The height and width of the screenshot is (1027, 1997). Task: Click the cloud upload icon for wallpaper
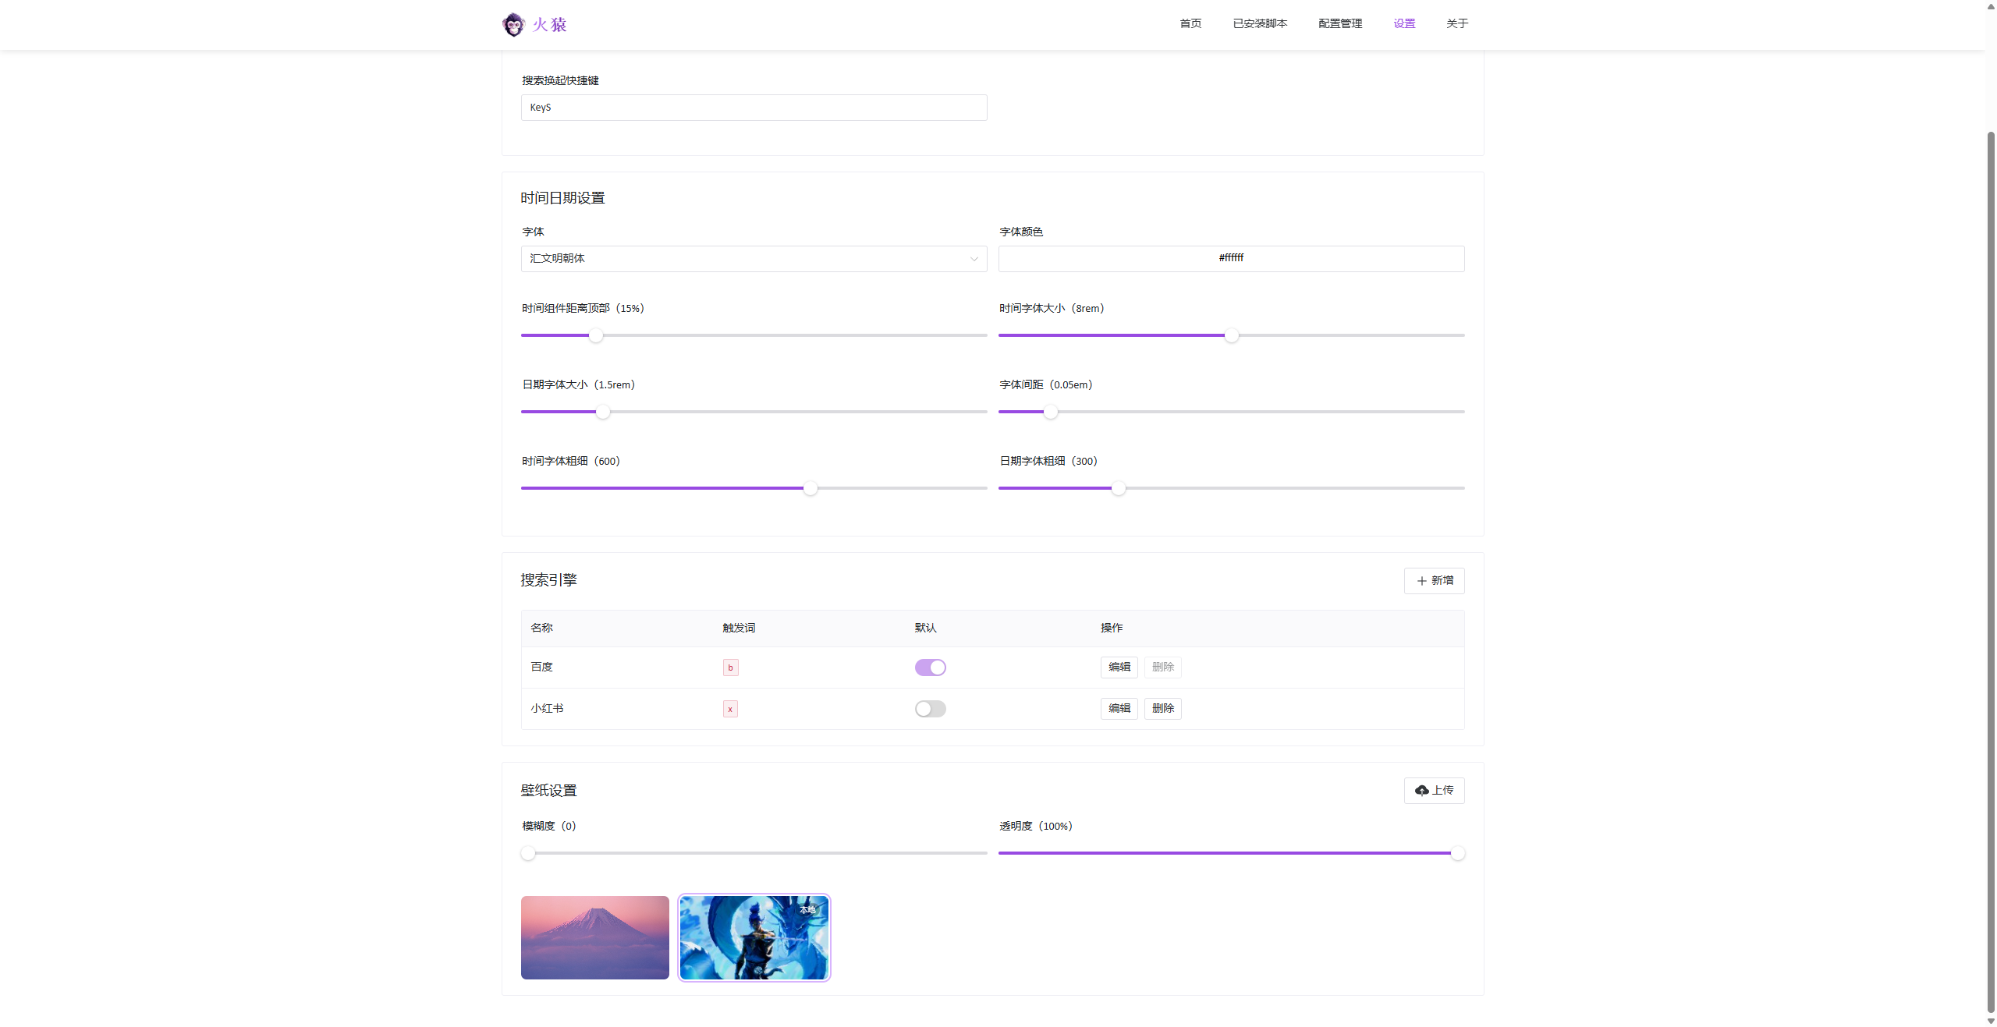1421,790
